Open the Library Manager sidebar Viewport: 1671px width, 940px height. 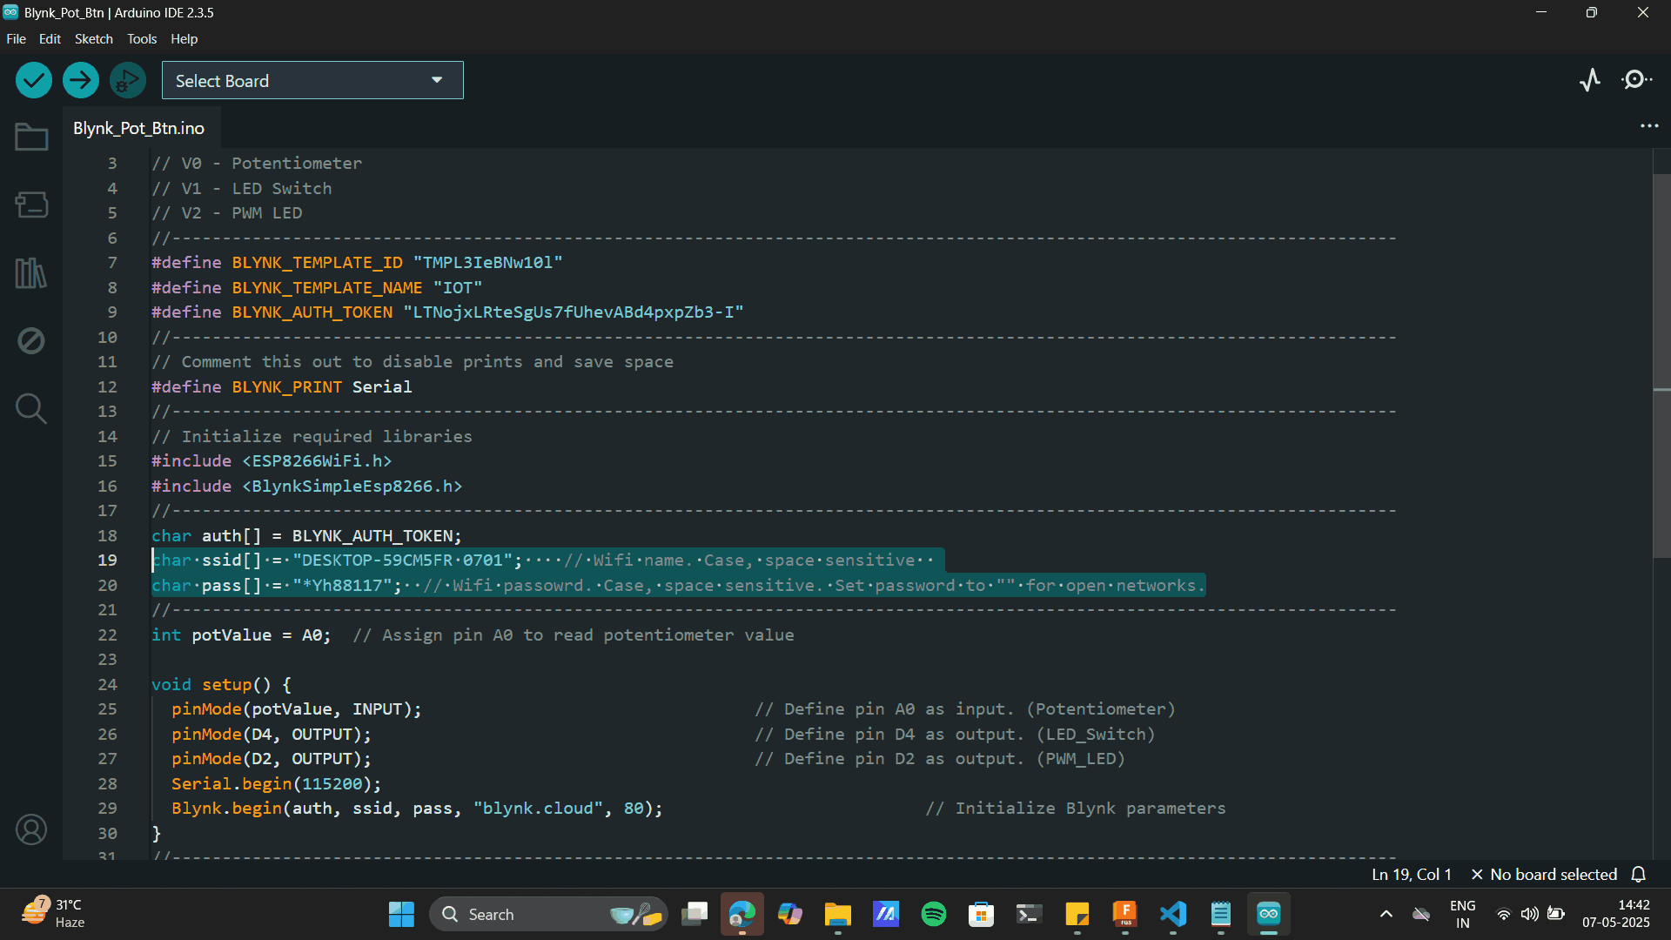(31, 273)
